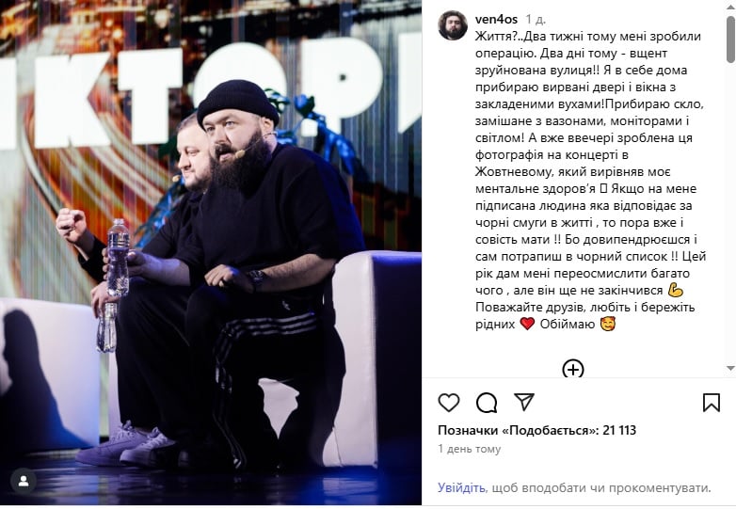Click the stage photo of the bearded man

click(211, 253)
